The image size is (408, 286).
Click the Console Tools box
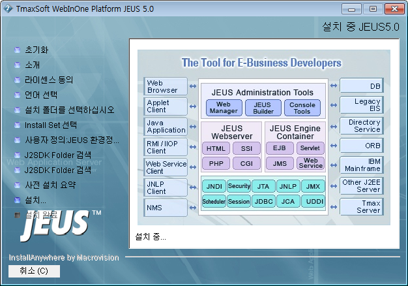(302, 108)
